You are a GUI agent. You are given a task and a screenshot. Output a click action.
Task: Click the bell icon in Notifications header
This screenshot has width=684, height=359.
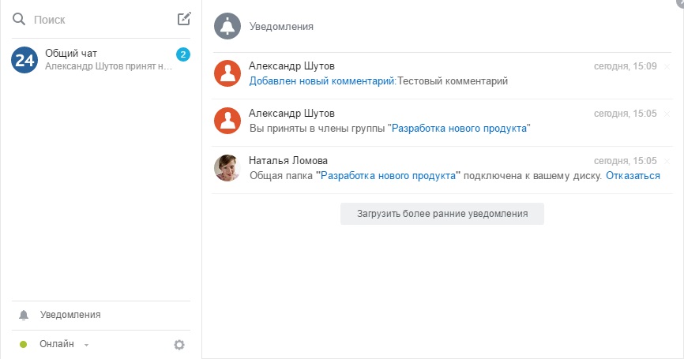pos(227,26)
